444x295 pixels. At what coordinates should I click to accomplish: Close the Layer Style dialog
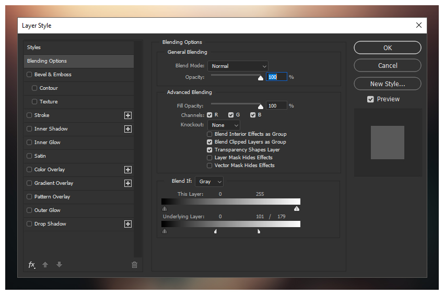tap(419, 25)
